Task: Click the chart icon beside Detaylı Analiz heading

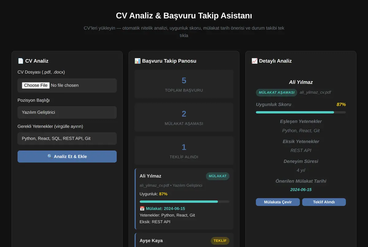Action: click(x=254, y=61)
